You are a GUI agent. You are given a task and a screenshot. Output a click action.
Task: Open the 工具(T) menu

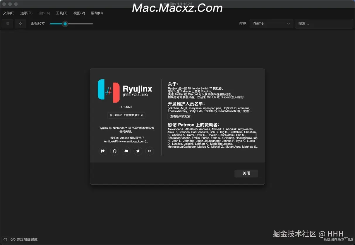(61, 13)
